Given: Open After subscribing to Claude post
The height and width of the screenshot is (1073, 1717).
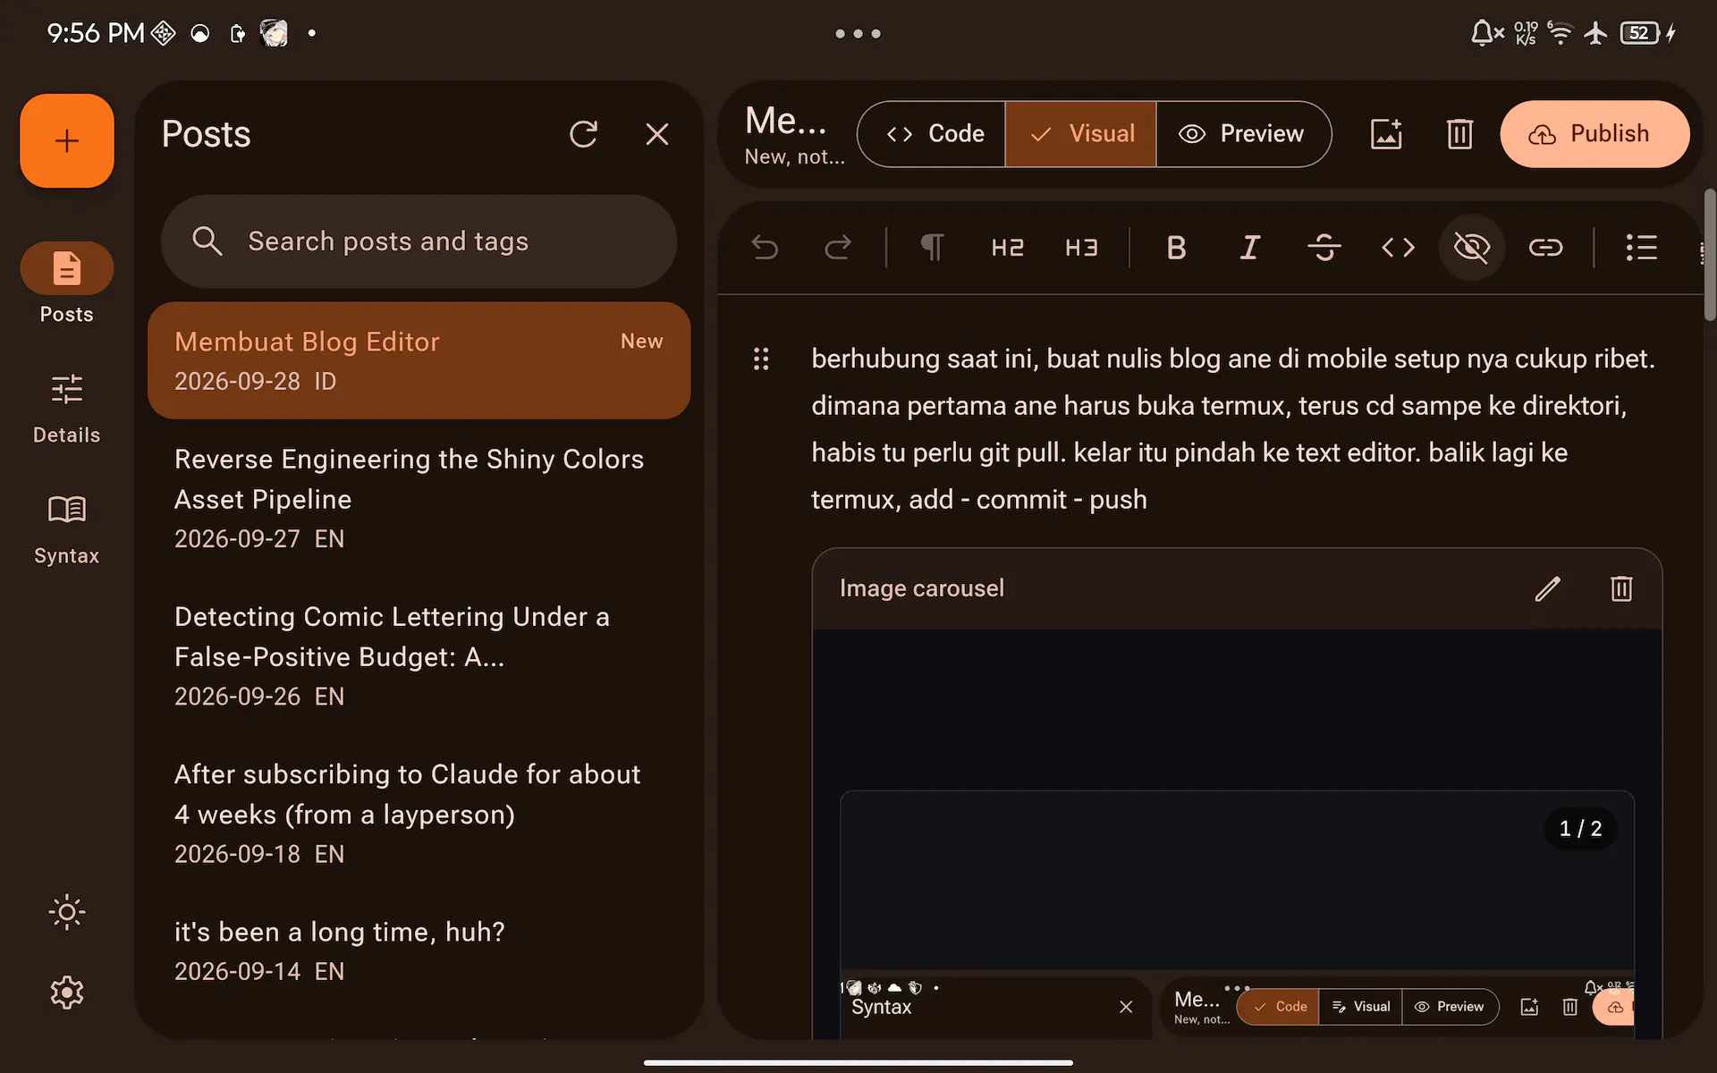Looking at the screenshot, I should pyautogui.click(x=419, y=813).
